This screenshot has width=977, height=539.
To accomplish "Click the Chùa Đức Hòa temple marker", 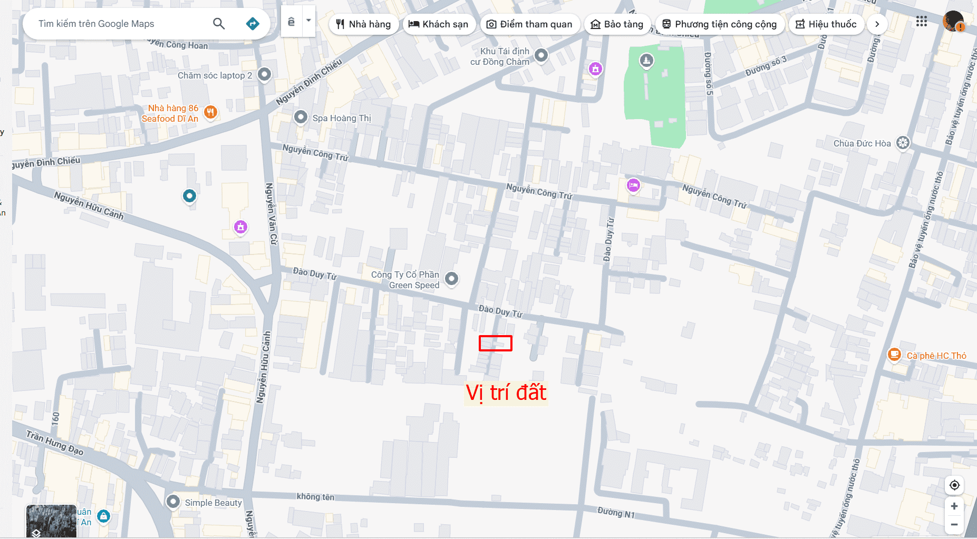I will point(903,143).
